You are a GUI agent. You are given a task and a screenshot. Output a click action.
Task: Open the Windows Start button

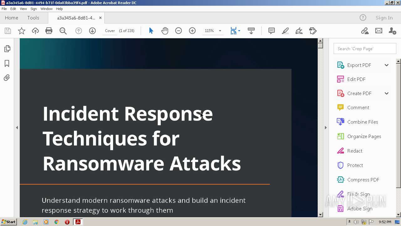click(x=8, y=222)
